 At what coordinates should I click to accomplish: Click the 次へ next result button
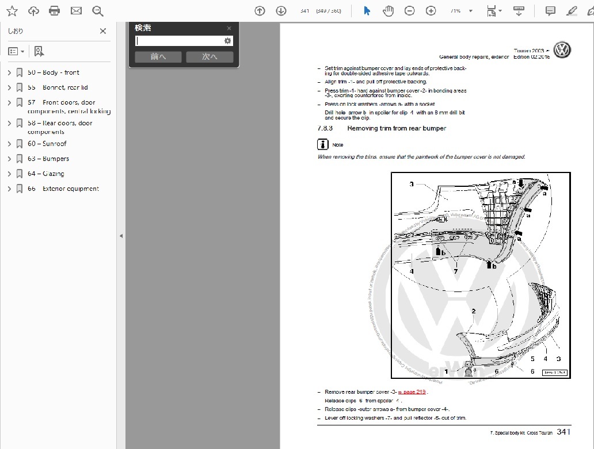[x=210, y=57]
